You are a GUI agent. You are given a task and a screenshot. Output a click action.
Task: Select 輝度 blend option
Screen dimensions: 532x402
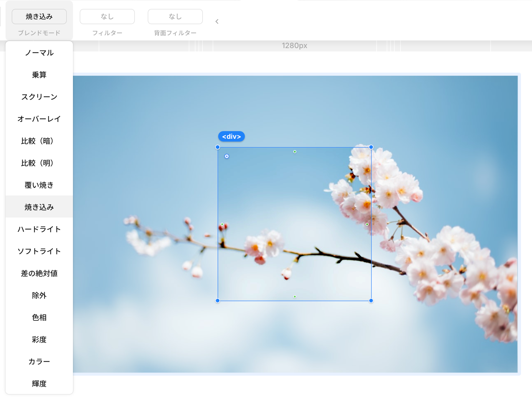point(39,384)
